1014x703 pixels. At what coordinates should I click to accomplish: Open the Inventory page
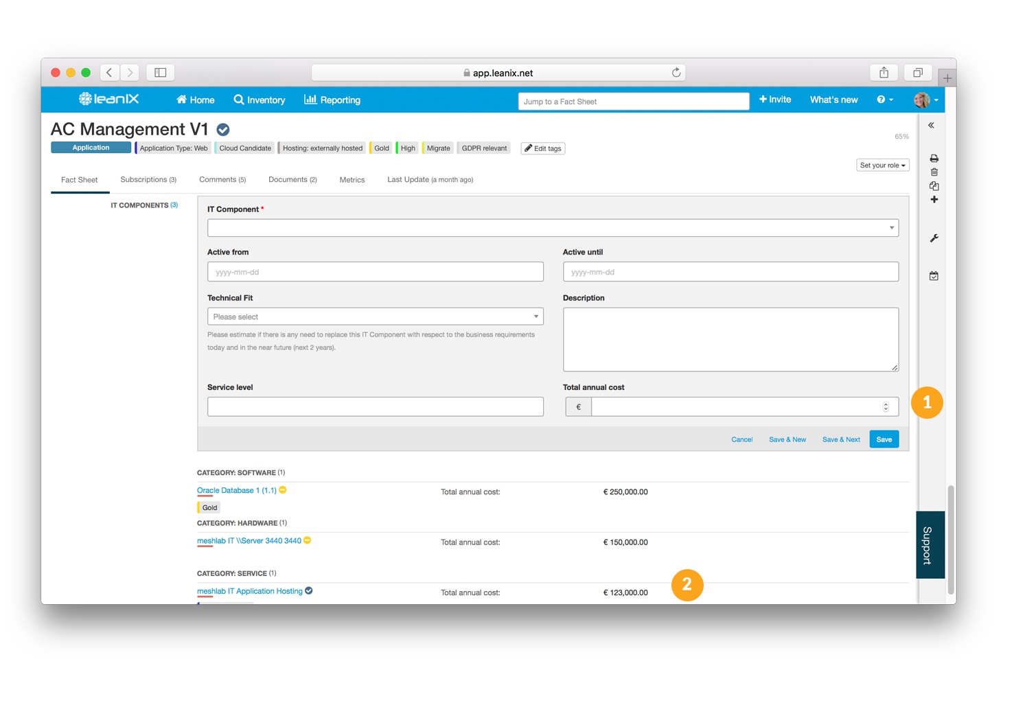pos(260,100)
